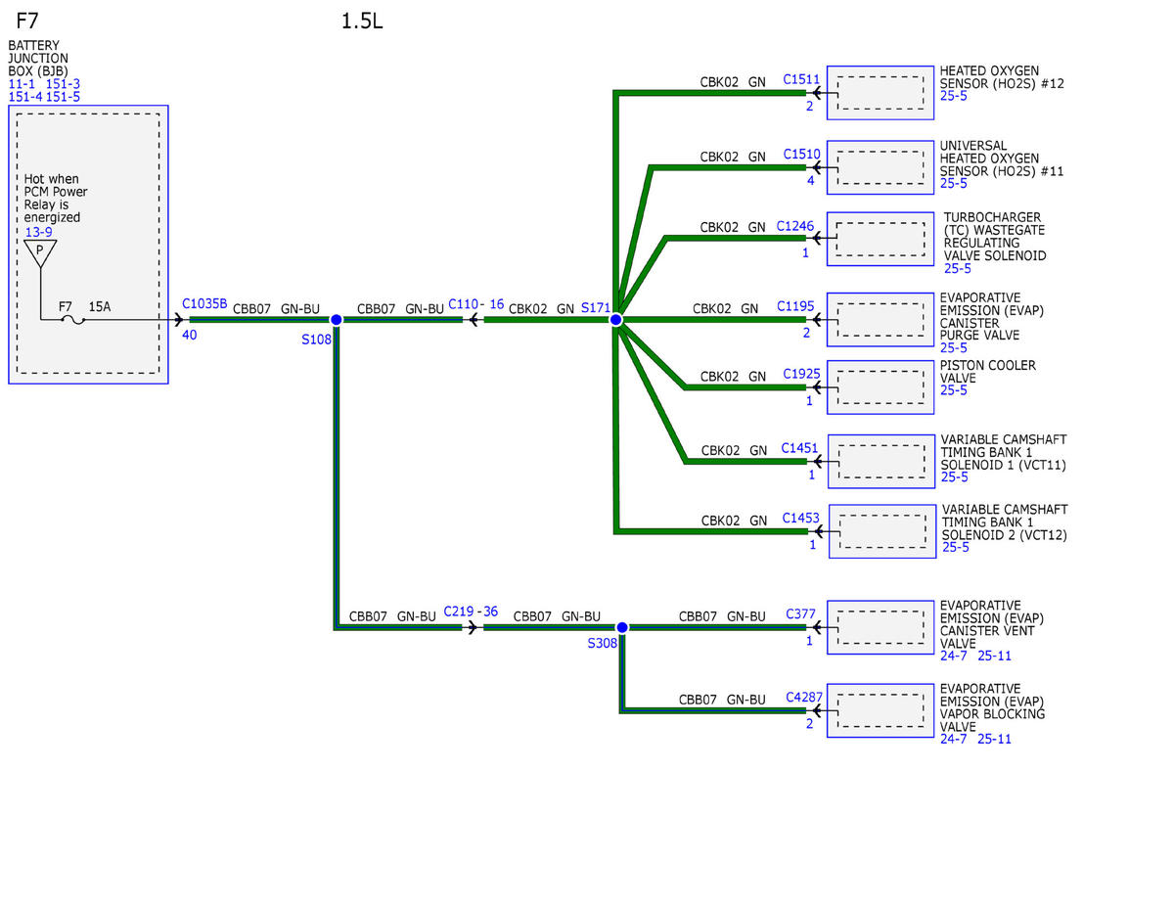Click connector C1453 link
This screenshot has height=907, width=1174.
pos(801,518)
